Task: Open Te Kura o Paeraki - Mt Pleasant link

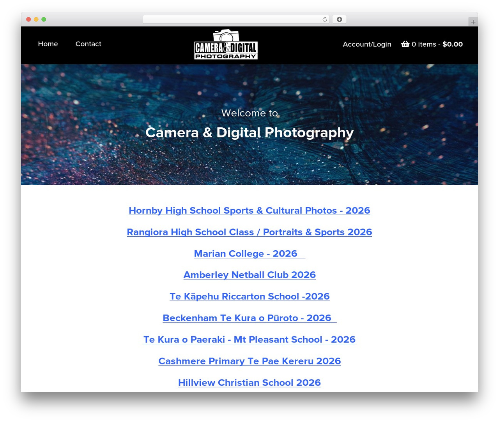Action: coord(249,339)
